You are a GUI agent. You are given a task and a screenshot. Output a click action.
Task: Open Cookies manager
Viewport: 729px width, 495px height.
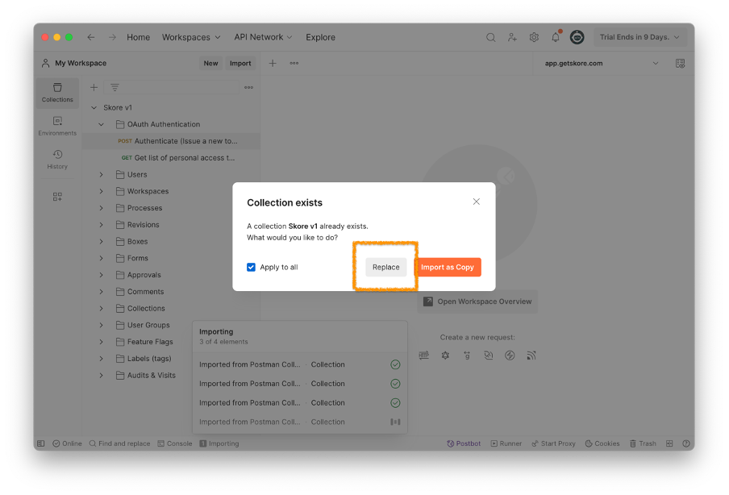602,443
